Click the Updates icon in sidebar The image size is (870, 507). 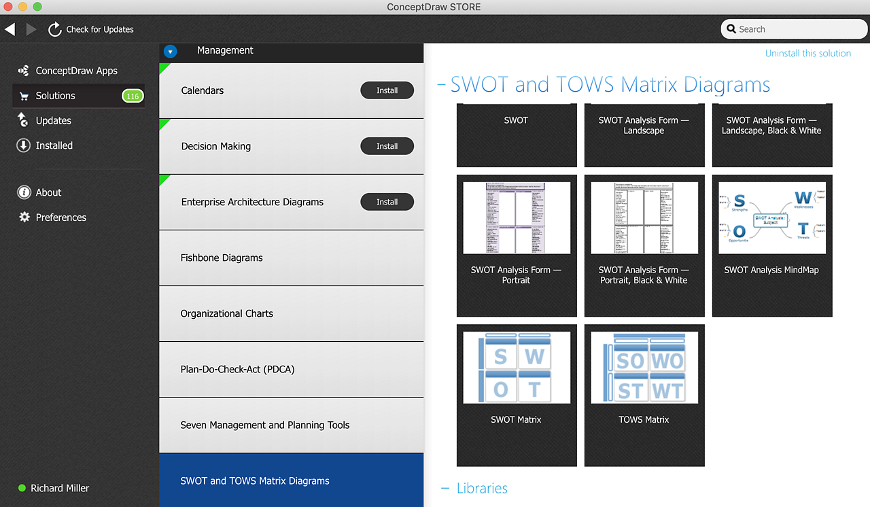tap(24, 120)
